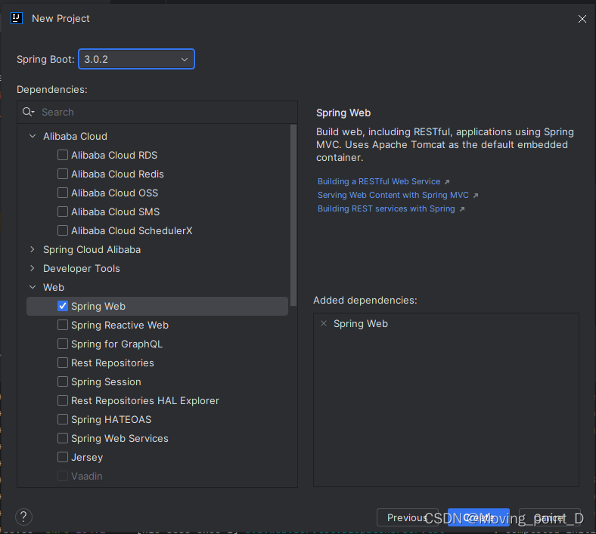Expand the Developer Tools group
This screenshot has width=596, height=534.
click(x=33, y=268)
